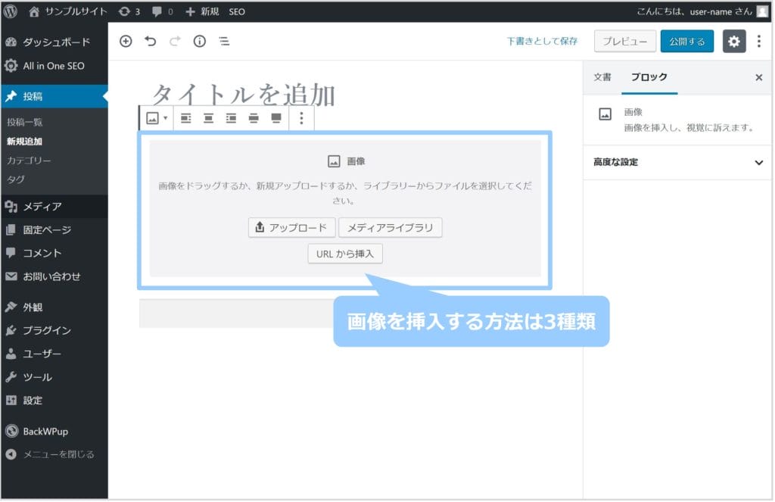
Task: Open block more options (three dots)
Action: point(301,118)
